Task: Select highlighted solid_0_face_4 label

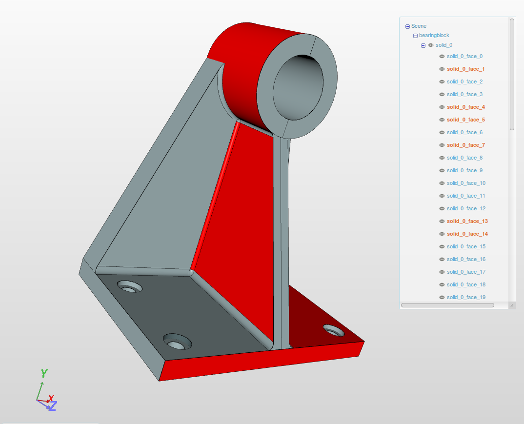Action: click(x=466, y=107)
